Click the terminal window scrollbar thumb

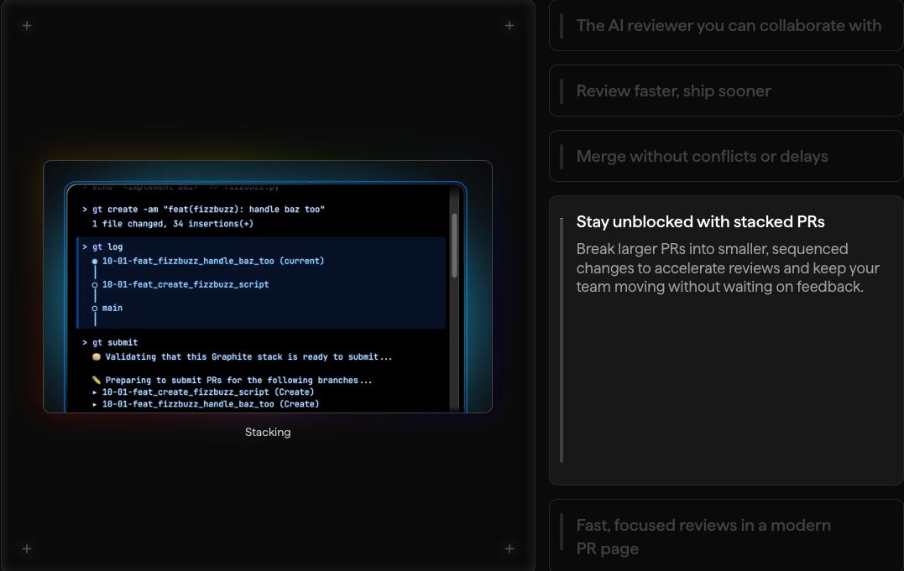click(x=454, y=246)
